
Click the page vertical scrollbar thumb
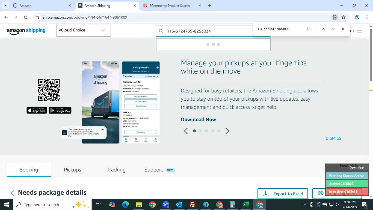pos(371,55)
